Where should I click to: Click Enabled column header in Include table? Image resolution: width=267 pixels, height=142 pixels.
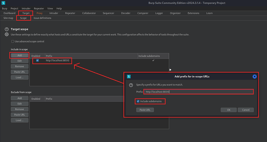pos(37,56)
